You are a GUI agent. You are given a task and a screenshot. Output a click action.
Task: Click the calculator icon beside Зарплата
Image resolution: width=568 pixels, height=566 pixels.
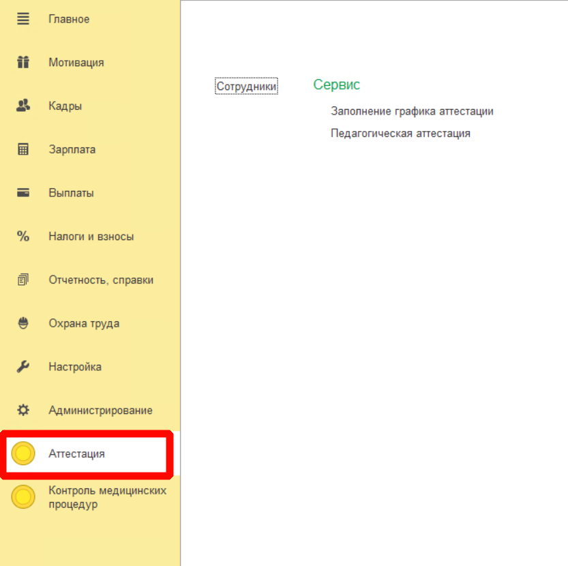click(23, 149)
